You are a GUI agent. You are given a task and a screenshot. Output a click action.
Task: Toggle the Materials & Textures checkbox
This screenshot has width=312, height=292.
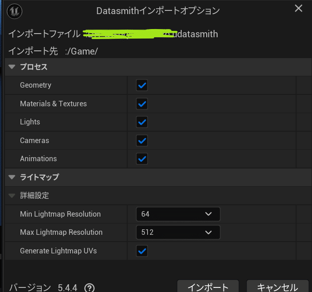click(142, 104)
